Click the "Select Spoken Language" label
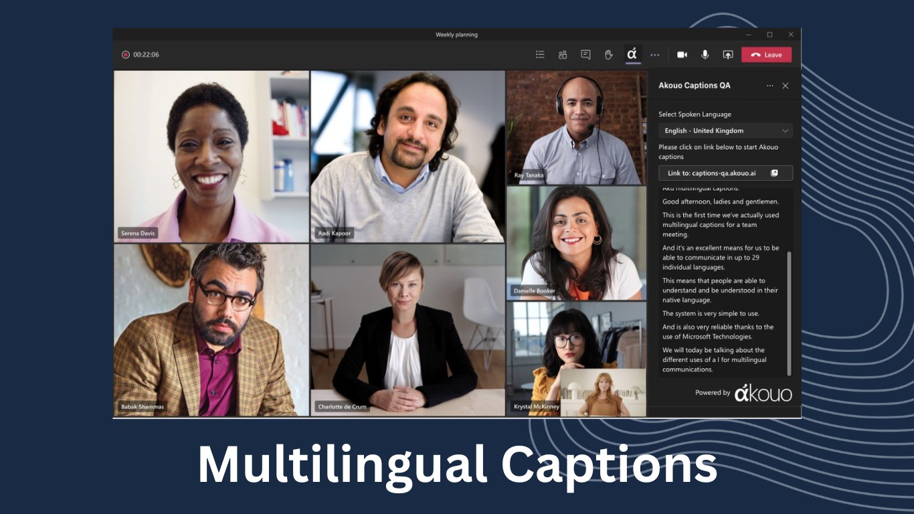The image size is (914, 514). point(695,114)
